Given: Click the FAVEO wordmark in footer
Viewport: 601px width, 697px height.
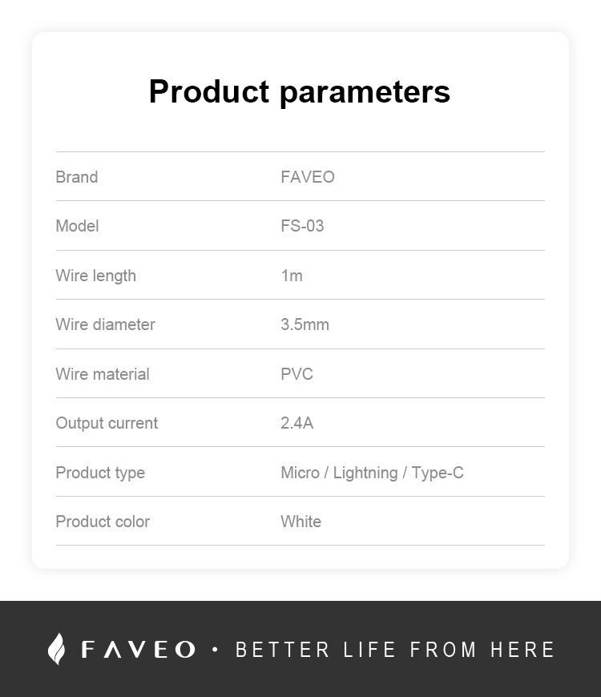Looking at the screenshot, I should click(x=139, y=650).
